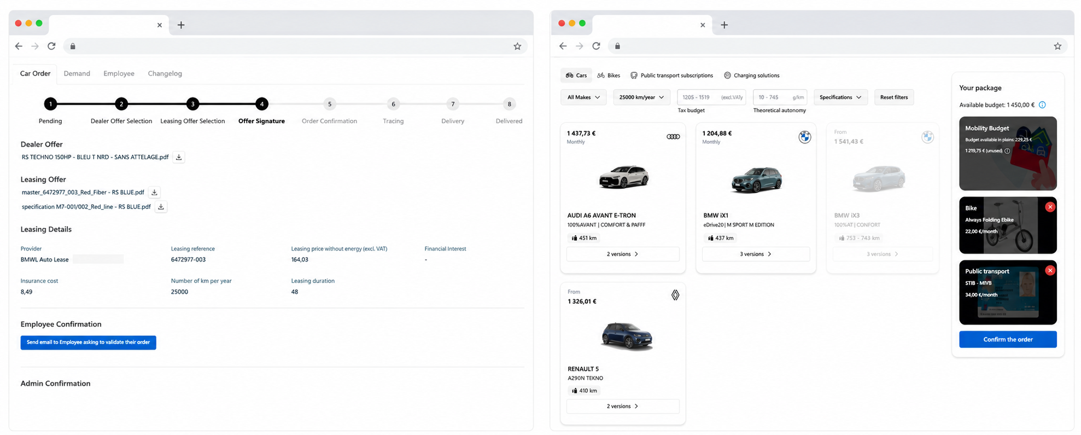This screenshot has height=435, width=1081.
Task: Click the Audi A6 Avant E-Tron car image
Action: [x=624, y=177]
